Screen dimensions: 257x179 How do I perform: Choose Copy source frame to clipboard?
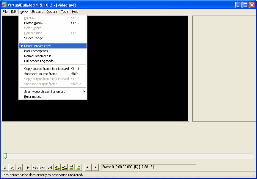point(53,69)
